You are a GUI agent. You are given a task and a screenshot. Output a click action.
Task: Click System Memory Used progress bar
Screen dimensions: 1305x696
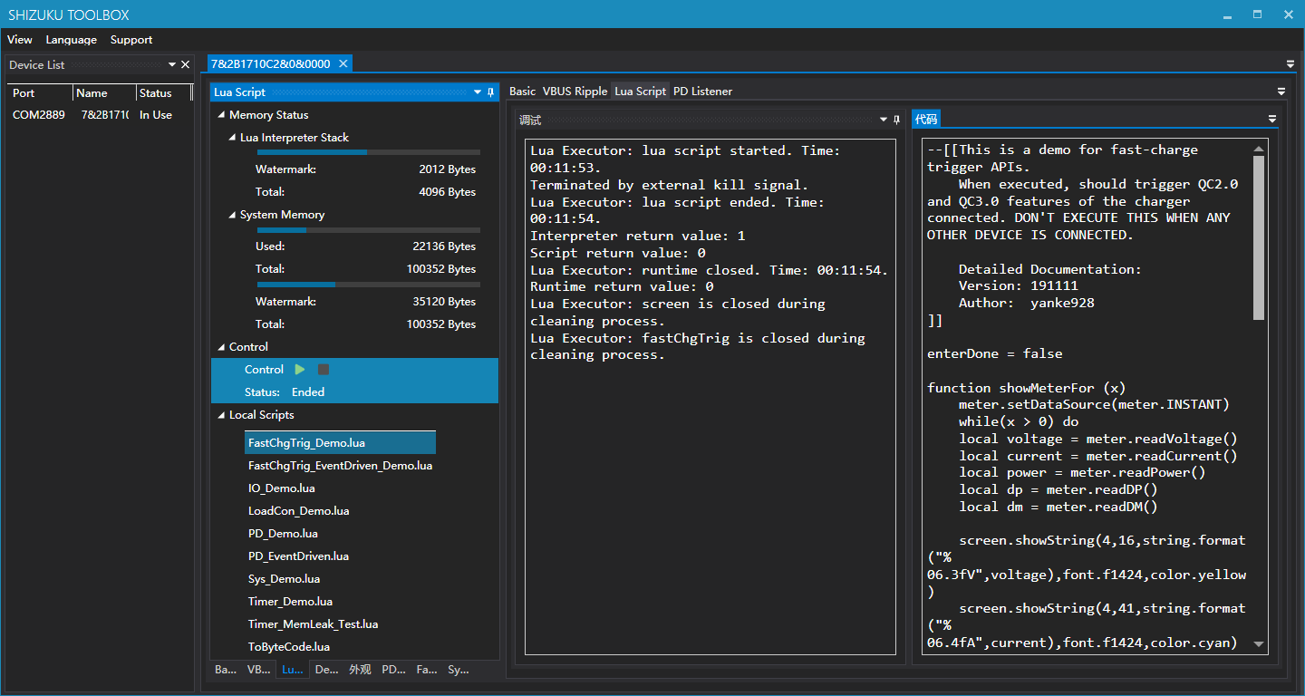(369, 230)
